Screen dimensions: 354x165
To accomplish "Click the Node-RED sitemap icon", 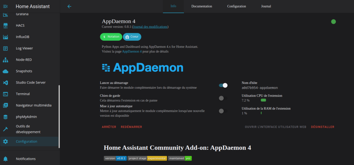I will point(6,60).
